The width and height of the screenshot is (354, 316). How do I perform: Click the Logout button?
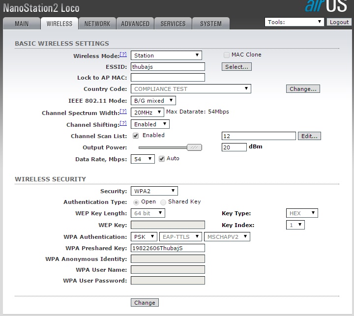coord(339,22)
